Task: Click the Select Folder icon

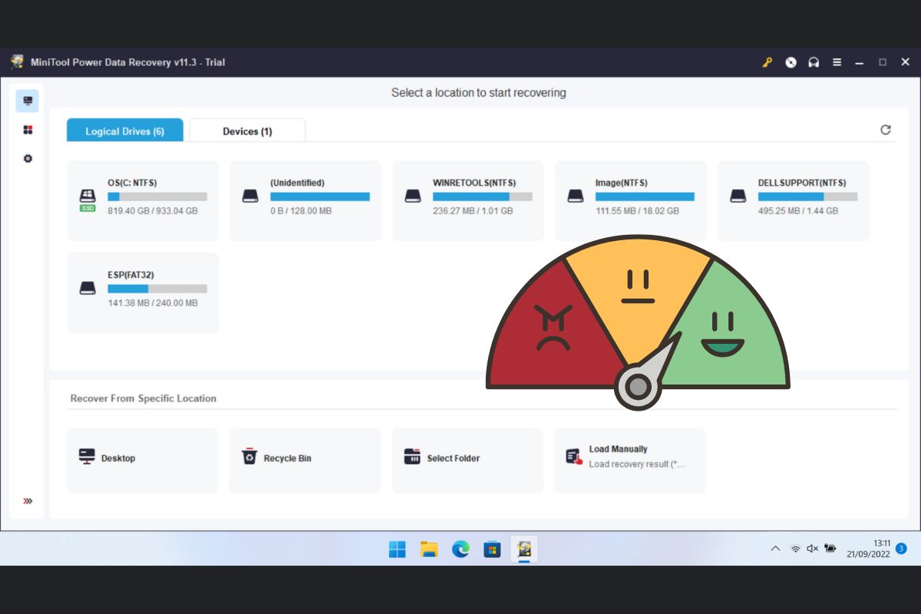Action: (412, 457)
